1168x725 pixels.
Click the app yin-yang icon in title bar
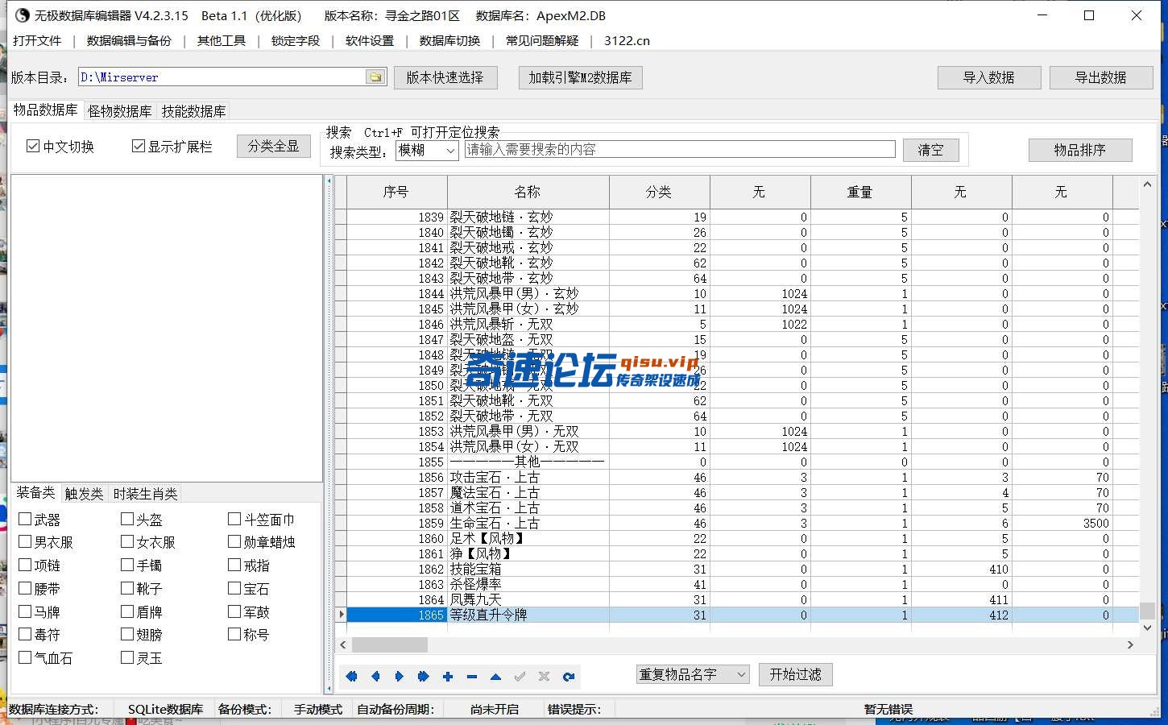(22, 15)
